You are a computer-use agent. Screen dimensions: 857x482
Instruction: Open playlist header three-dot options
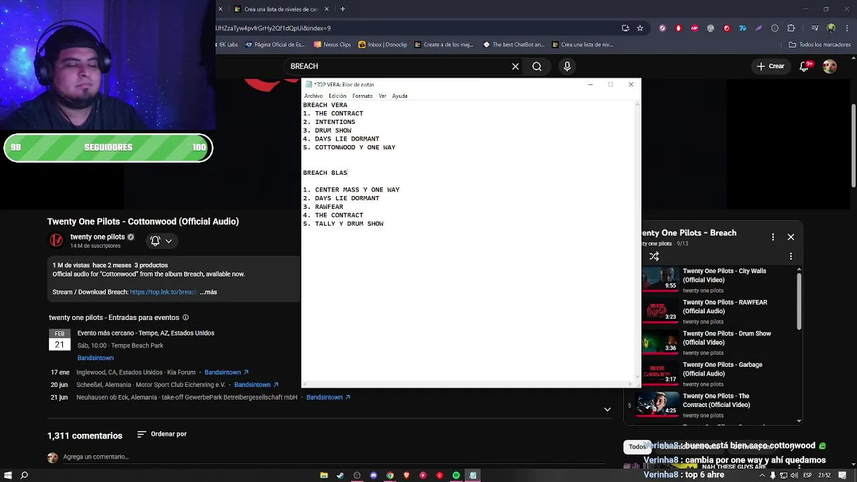point(773,237)
